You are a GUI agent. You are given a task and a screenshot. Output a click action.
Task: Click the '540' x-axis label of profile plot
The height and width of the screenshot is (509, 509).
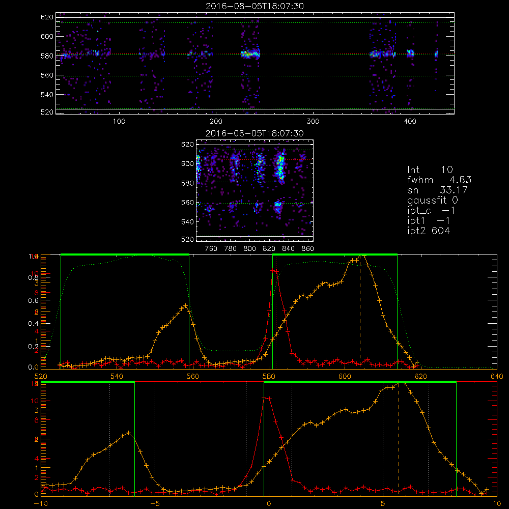click(x=117, y=377)
